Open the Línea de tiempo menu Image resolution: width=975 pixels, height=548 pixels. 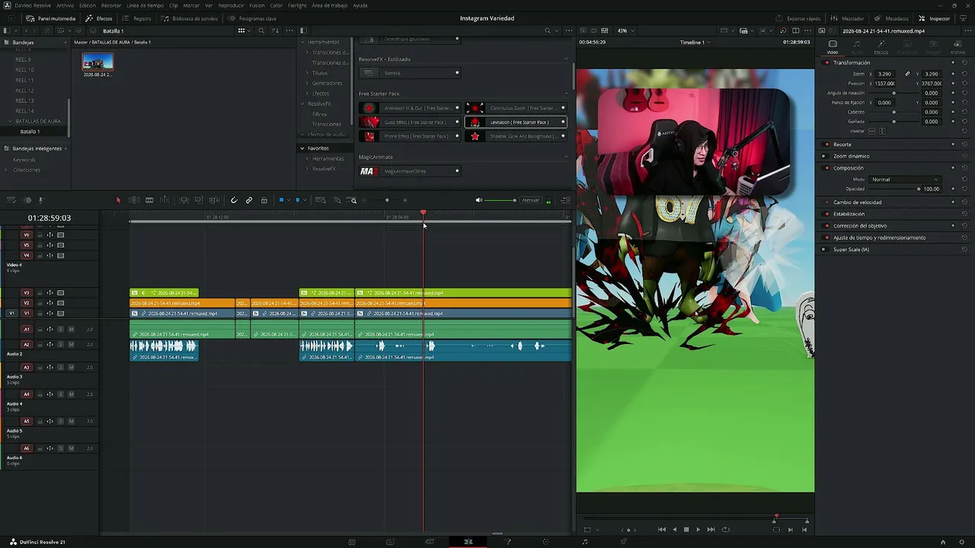[x=145, y=5]
